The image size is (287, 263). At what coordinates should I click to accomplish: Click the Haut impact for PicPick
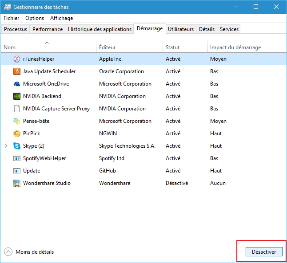[216, 133]
